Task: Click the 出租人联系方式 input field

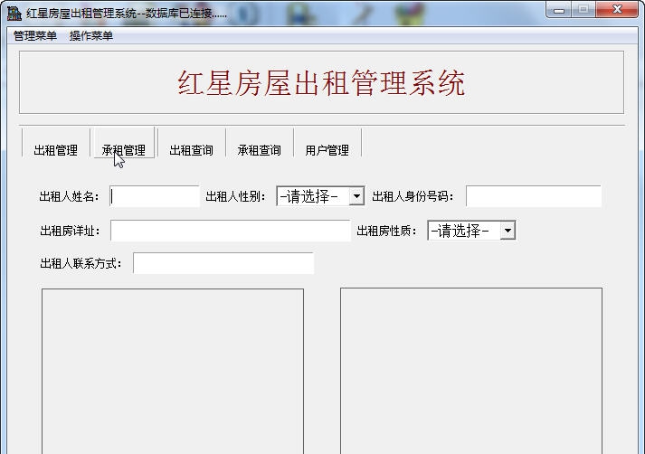Action: 223,263
